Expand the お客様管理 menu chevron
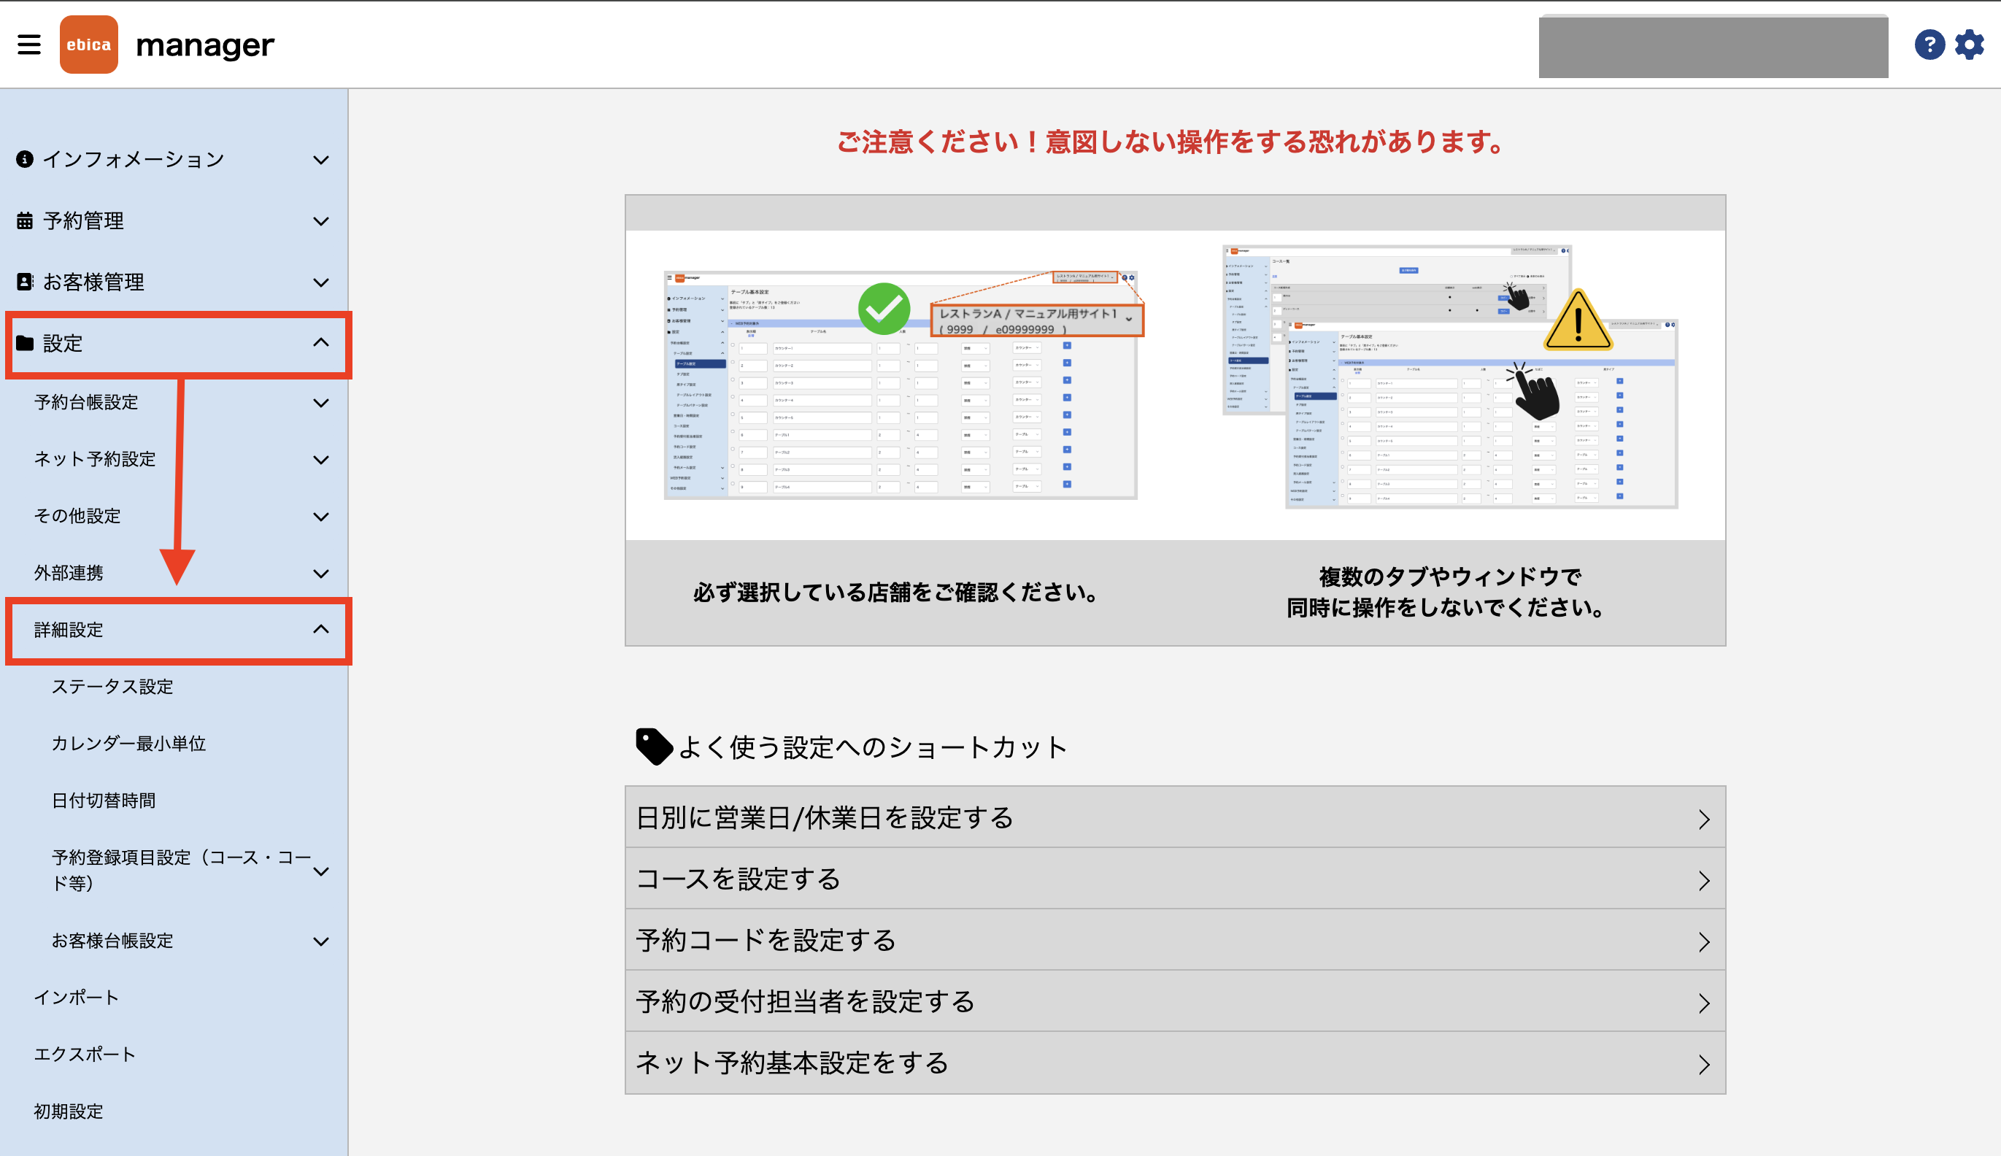This screenshot has width=2001, height=1156. pyautogui.click(x=320, y=282)
